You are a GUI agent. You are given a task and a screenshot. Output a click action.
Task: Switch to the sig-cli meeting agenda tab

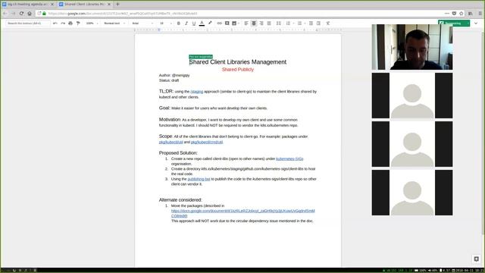click(x=28, y=5)
